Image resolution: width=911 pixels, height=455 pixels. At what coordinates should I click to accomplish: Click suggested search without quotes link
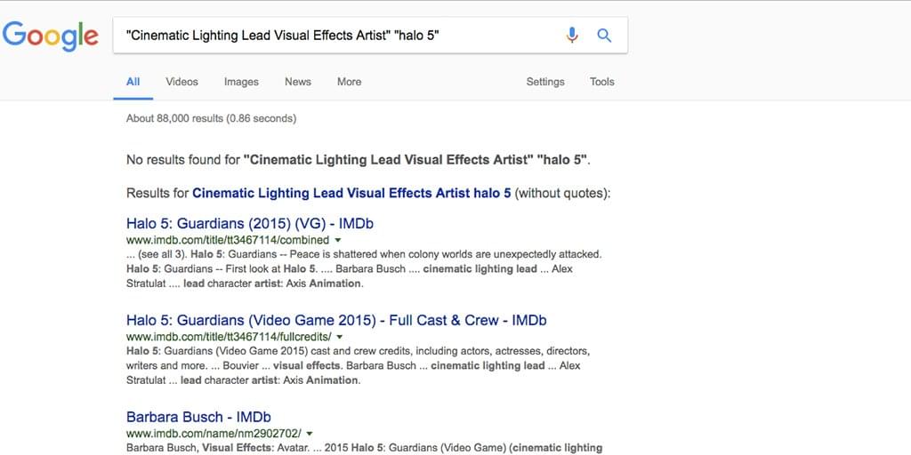[x=351, y=193]
